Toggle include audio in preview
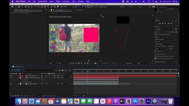 pos(170,32)
